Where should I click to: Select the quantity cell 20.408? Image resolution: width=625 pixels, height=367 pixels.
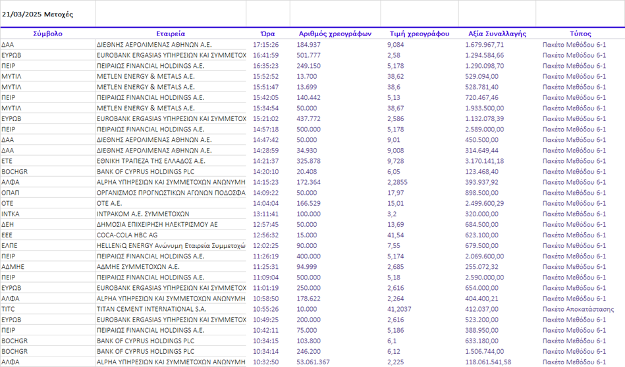click(x=307, y=172)
